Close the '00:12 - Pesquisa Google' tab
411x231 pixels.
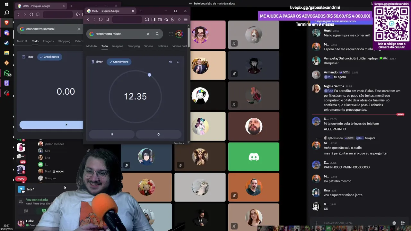133,11
